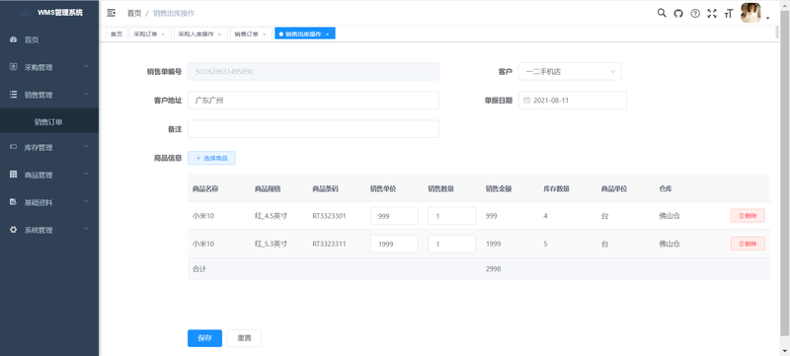Click barcode cell RT3323301
Viewport: 790px width, 356px height.
point(329,216)
